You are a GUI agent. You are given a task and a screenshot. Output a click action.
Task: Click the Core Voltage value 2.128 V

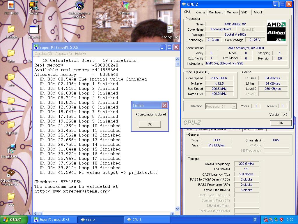[255, 40]
